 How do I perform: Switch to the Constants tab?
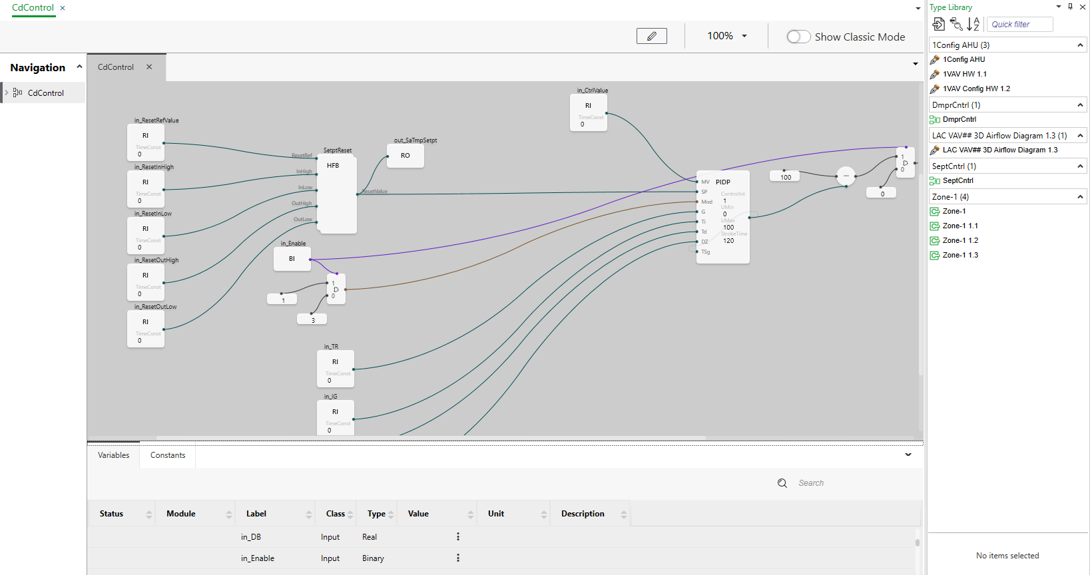tap(168, 455)
